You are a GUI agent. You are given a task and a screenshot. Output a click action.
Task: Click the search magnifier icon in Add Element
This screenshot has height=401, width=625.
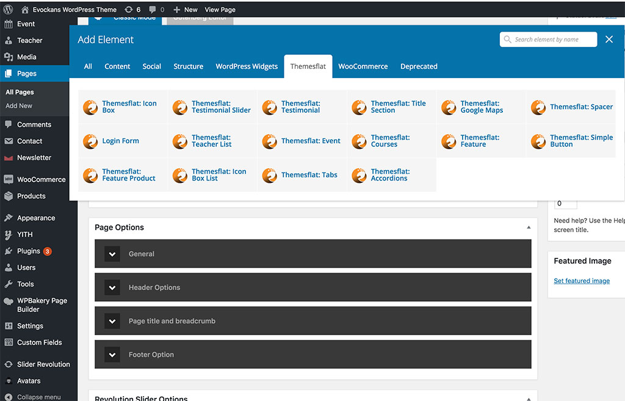pos(507,40)
